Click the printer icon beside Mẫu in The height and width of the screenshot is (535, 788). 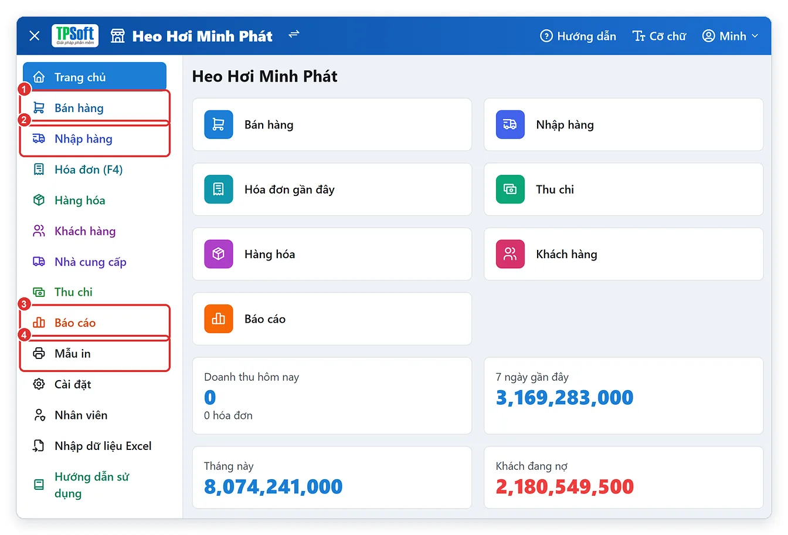(x=39, y=353)
